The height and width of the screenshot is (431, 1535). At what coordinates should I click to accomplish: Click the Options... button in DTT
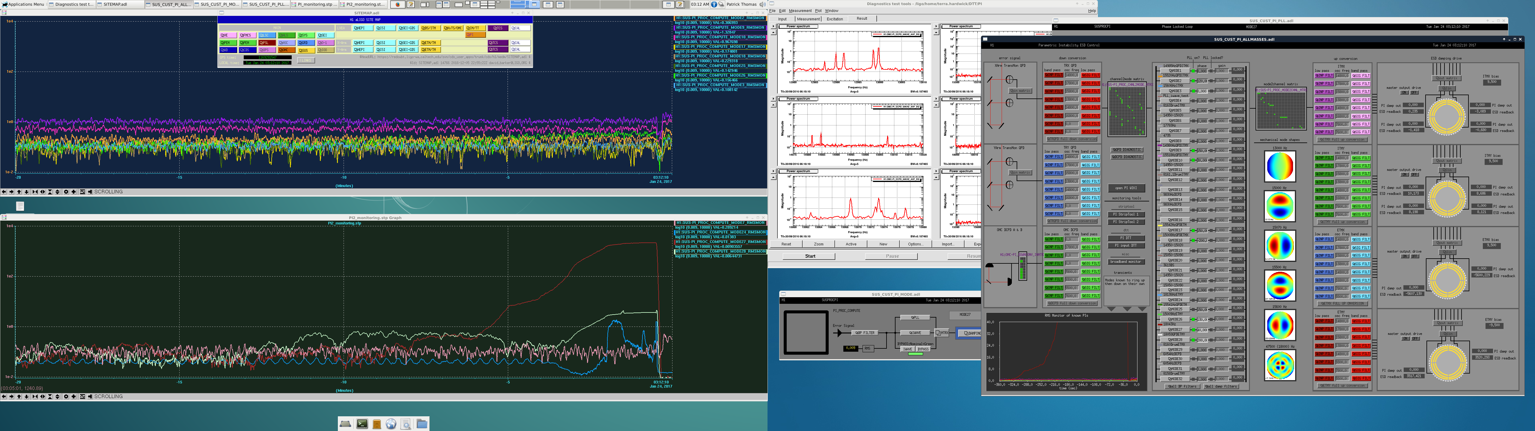coord(915,244)
